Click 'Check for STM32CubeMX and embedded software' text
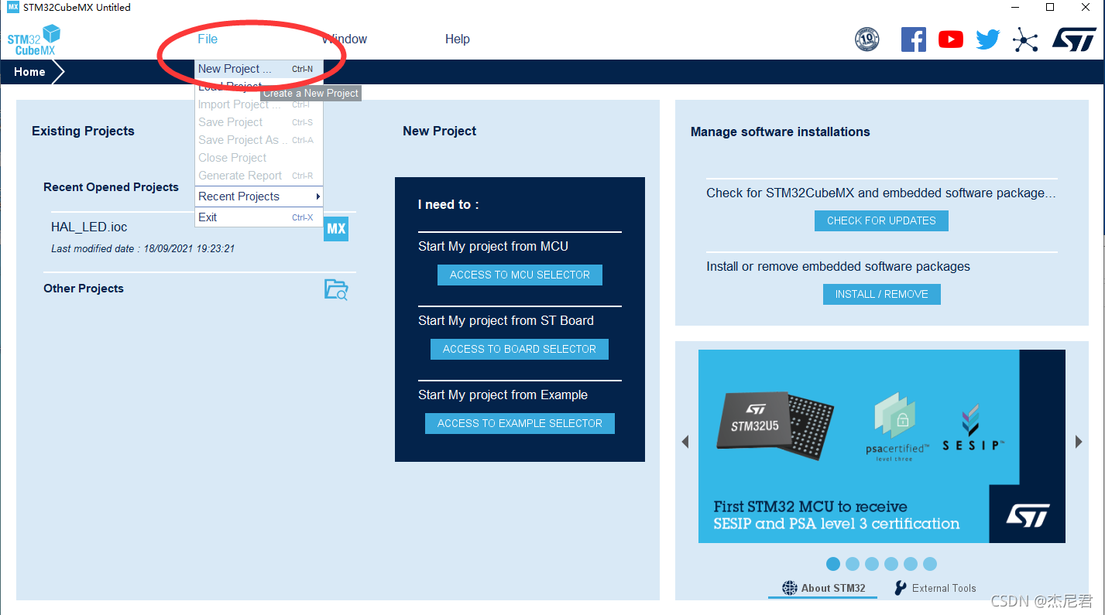This screenshot has height=615, width=1105. [x=881, y=193]
